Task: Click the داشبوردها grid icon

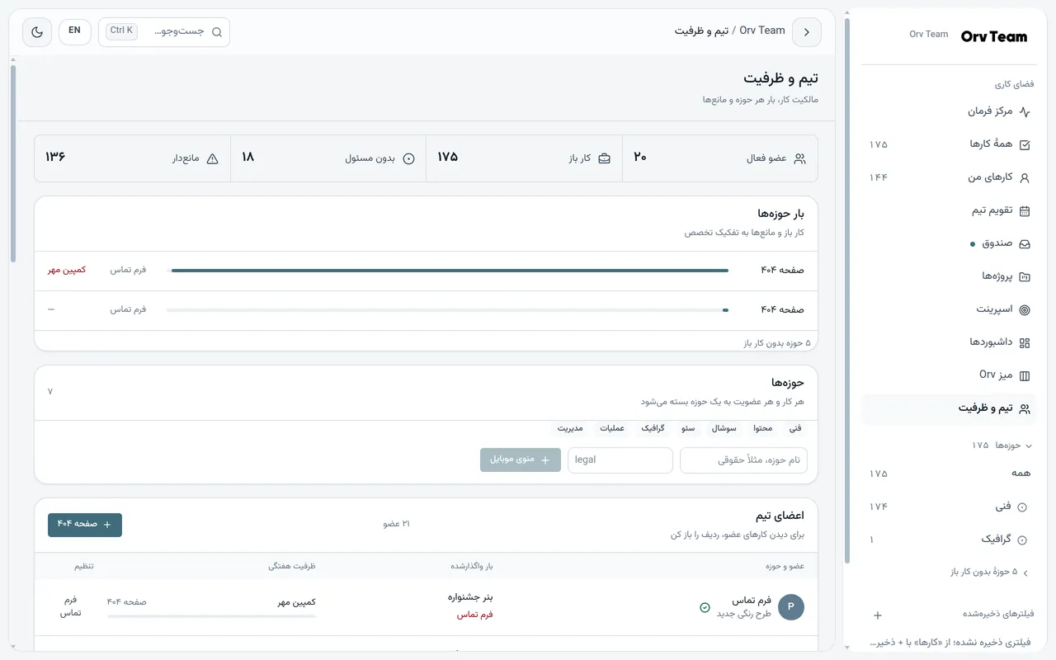Action: 1025,343
